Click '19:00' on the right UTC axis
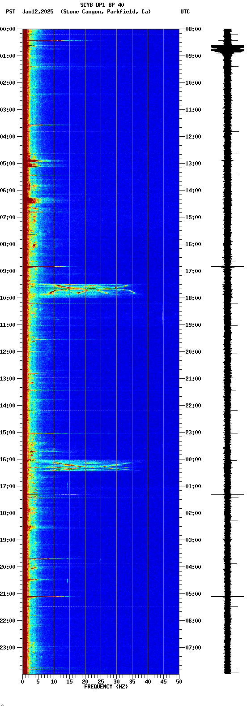 tap(193, 325)
